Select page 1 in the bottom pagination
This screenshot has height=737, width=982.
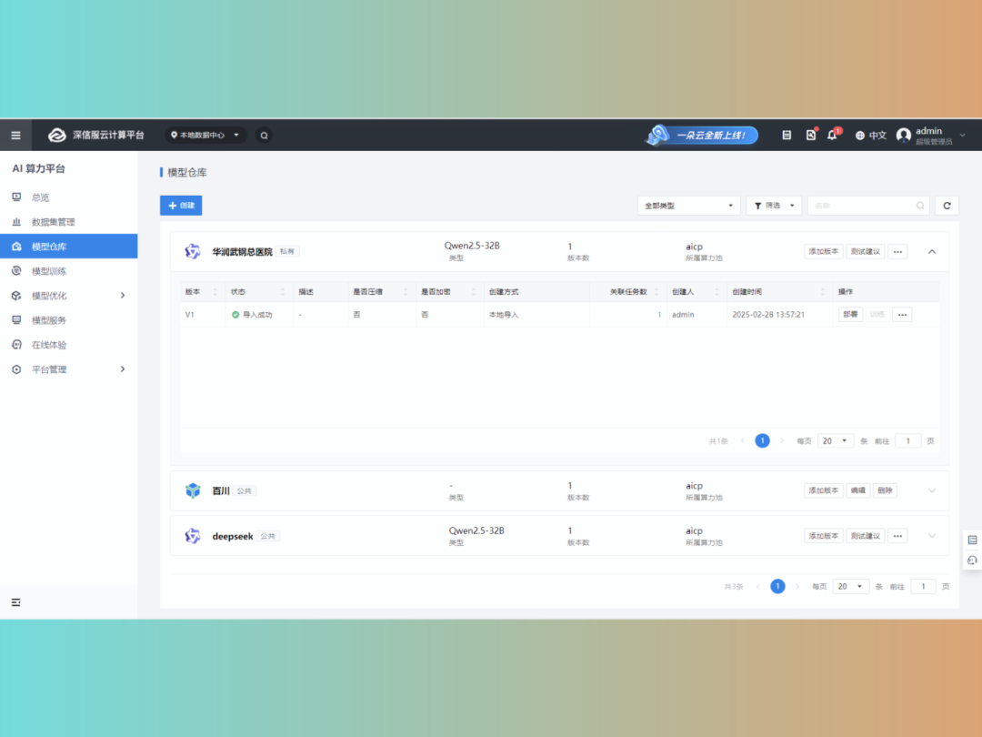(777, 587)
